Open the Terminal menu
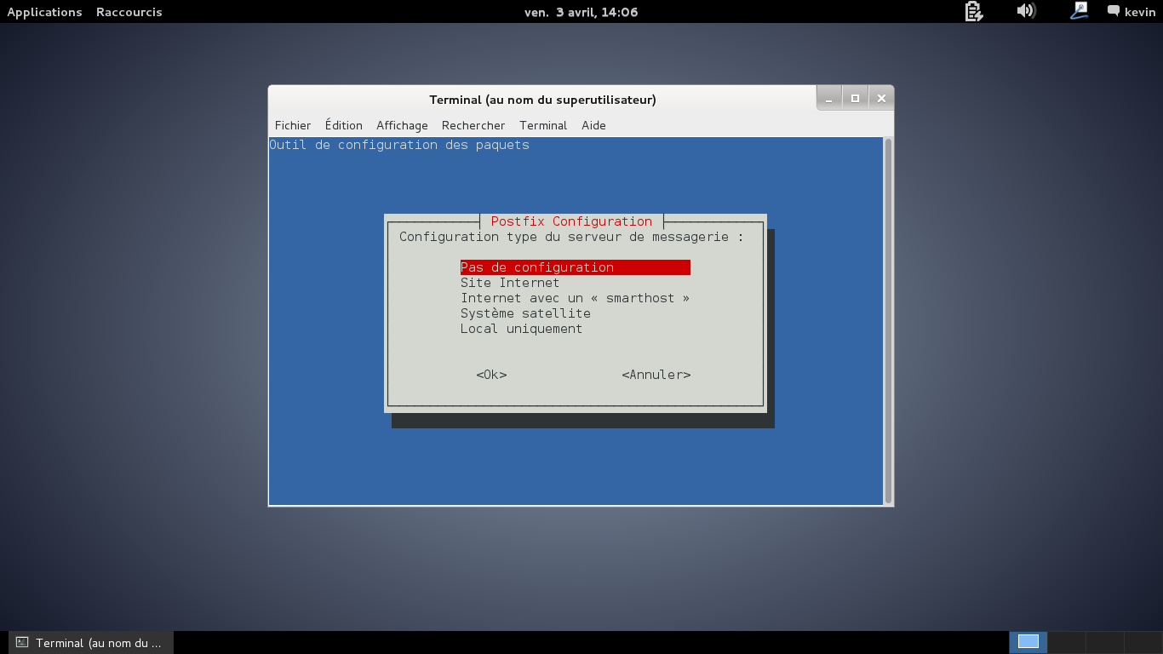This screenshot has width=1163, height=654. click(543, 125)
